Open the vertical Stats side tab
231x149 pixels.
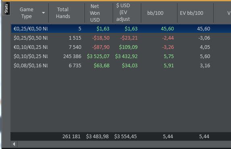pos(6,8)
